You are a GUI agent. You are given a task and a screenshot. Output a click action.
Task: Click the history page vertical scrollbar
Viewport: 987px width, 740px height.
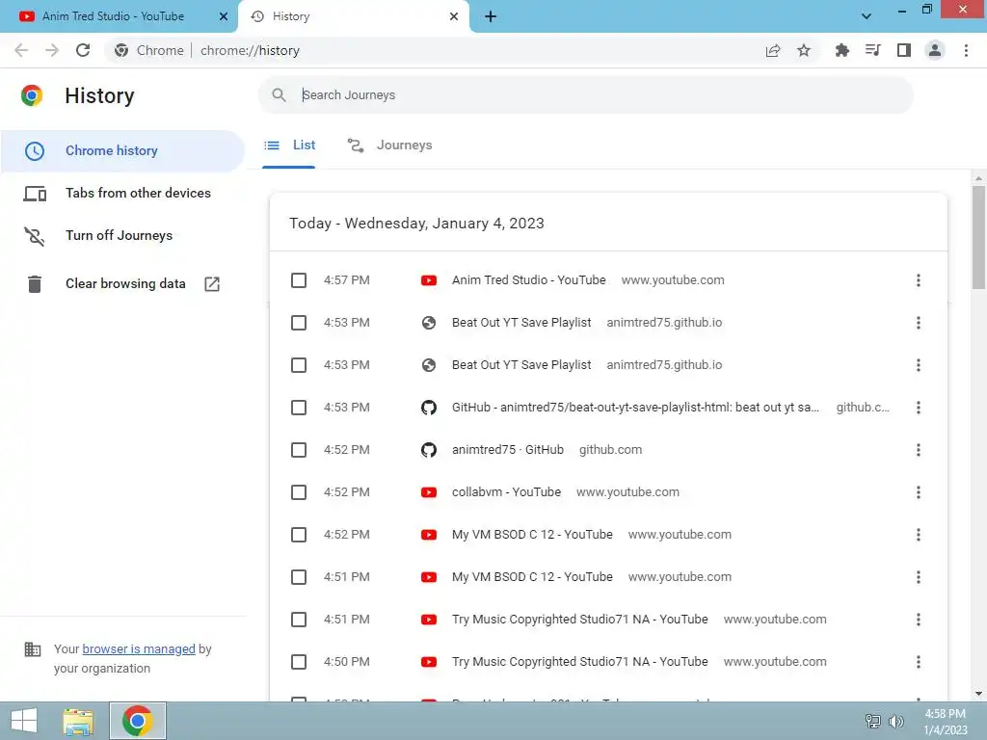click(978, 236)
